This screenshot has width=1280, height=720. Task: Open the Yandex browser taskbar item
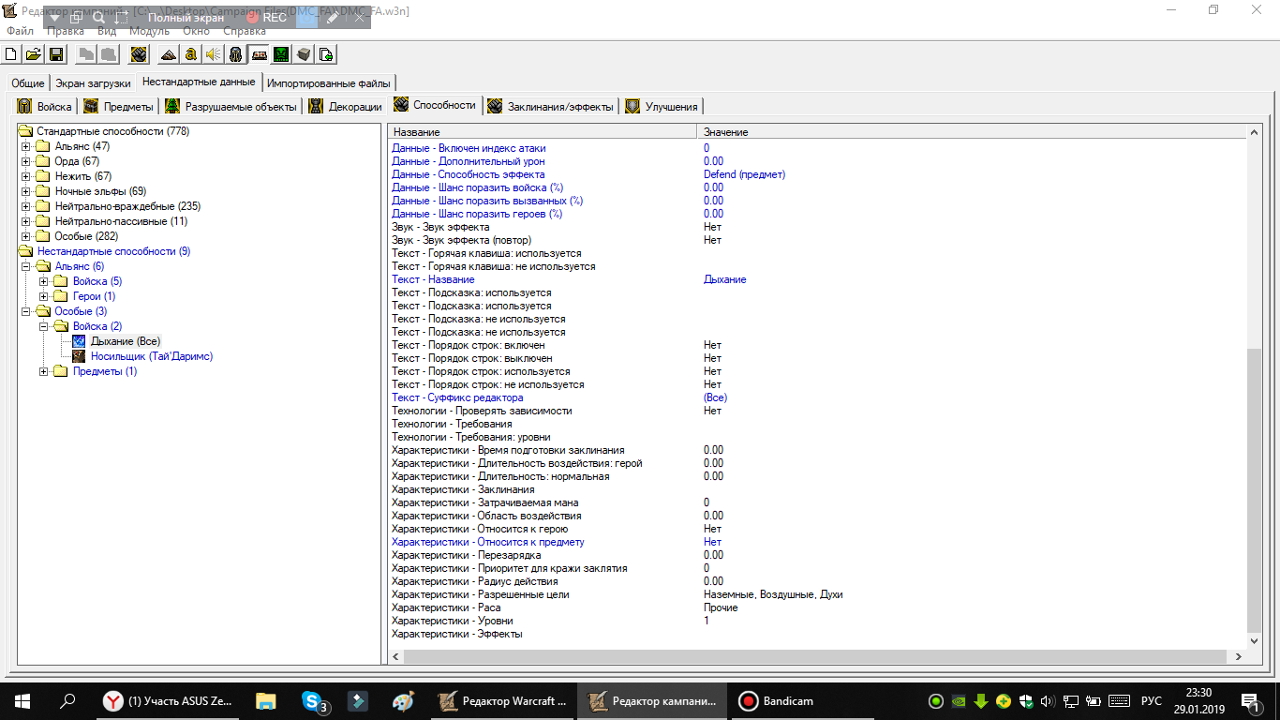pos(171,701)
